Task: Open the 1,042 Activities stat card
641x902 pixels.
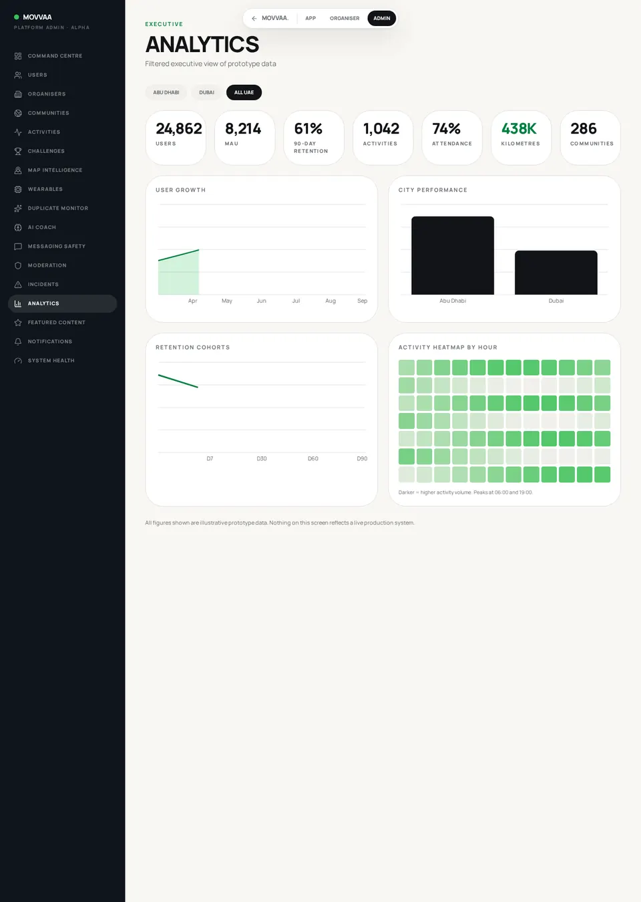Action: pyautogui.click(x=383, y=138)
